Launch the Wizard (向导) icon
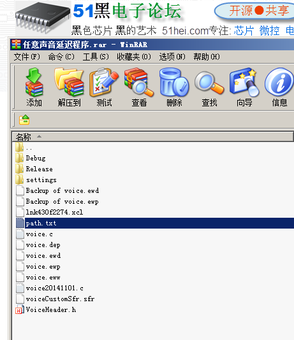Viewport: 294px width, 340px height. pos(244,87)
